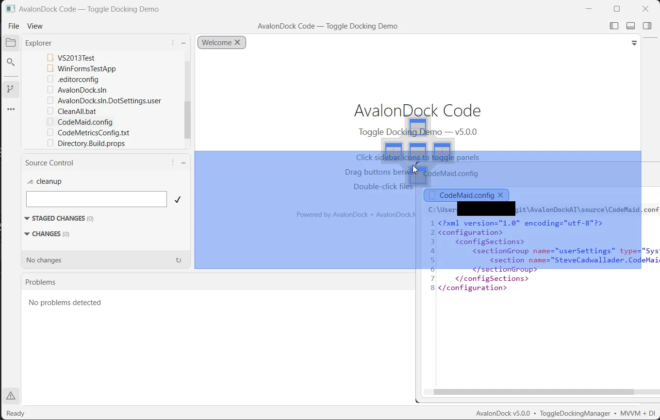This screenshot has height=420, width=660.
Task: Open the View menu
Action: (35, 26)
